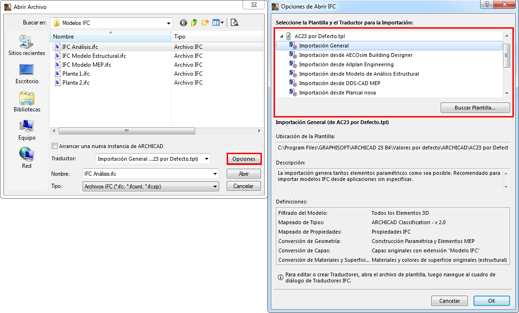Open the View menu icon
The height and width of the screenshot is (313, 519).
216,23
